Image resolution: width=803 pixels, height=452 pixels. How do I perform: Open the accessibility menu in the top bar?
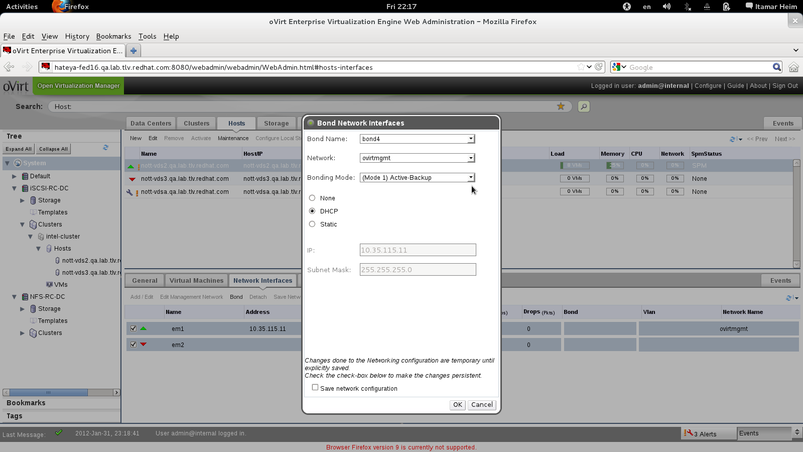[627, 7]
